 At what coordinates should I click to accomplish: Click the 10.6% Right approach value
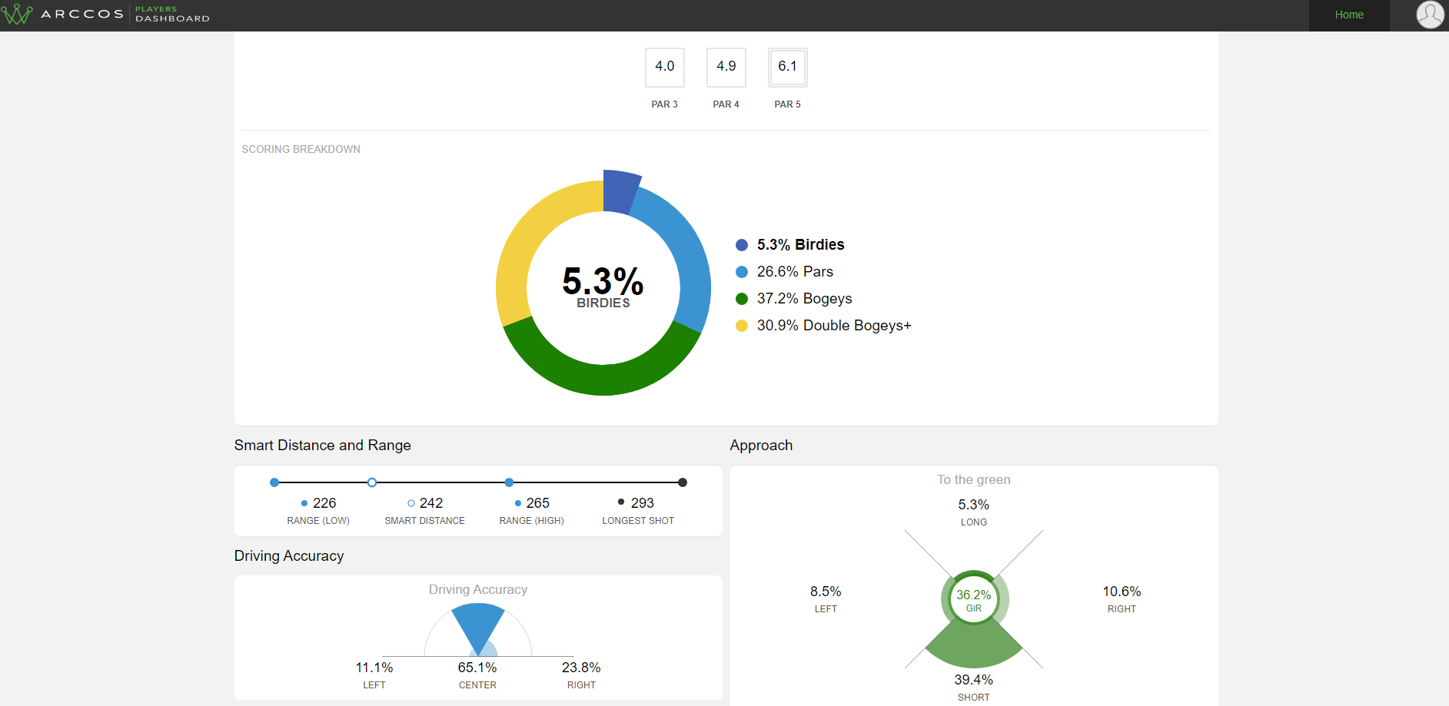pyautogui.click(x=1122, y=592)
